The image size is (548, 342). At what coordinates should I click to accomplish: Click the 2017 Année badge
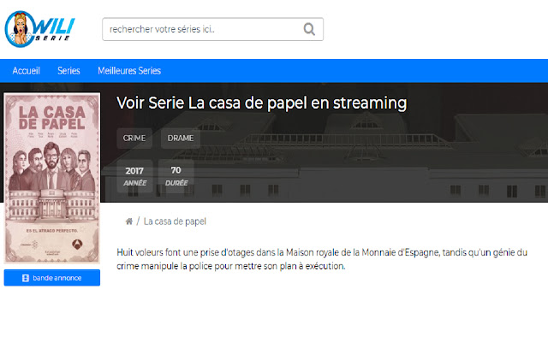134,176
